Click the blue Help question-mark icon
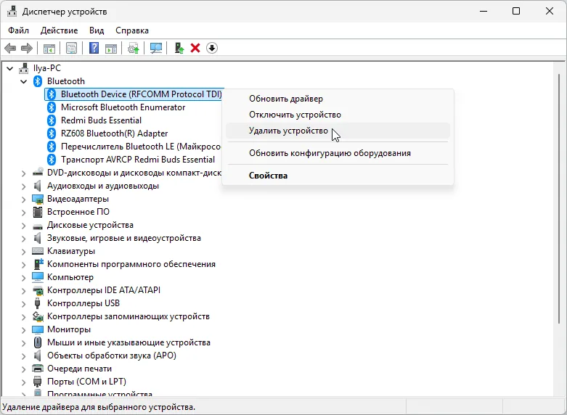The width and height of the screenshot is (567, 415). coord(94,48)
